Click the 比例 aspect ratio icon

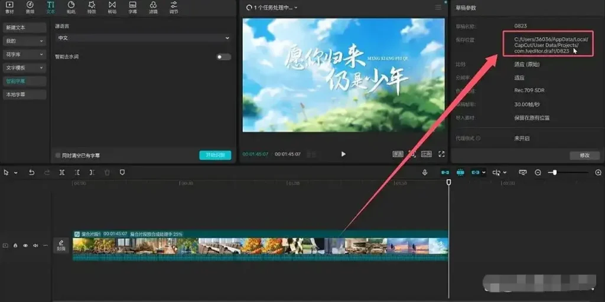[427, 154]
